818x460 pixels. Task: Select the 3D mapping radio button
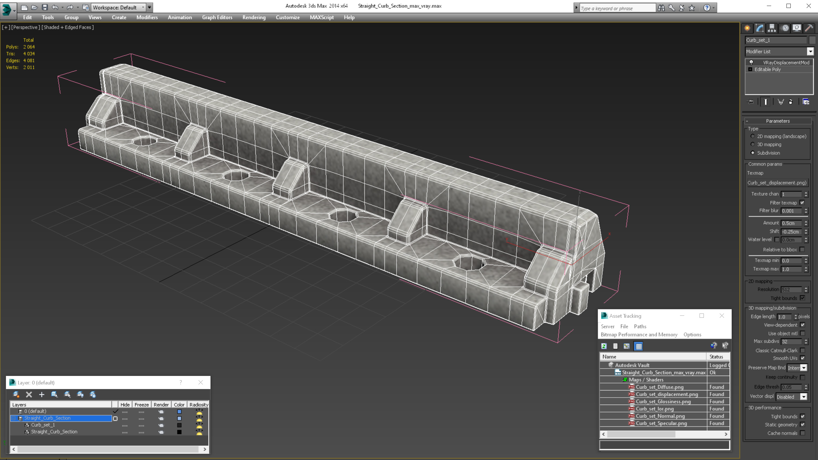click(753, 145)
